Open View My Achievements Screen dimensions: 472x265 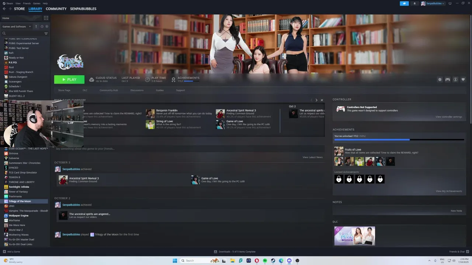[x=449, y=191]
